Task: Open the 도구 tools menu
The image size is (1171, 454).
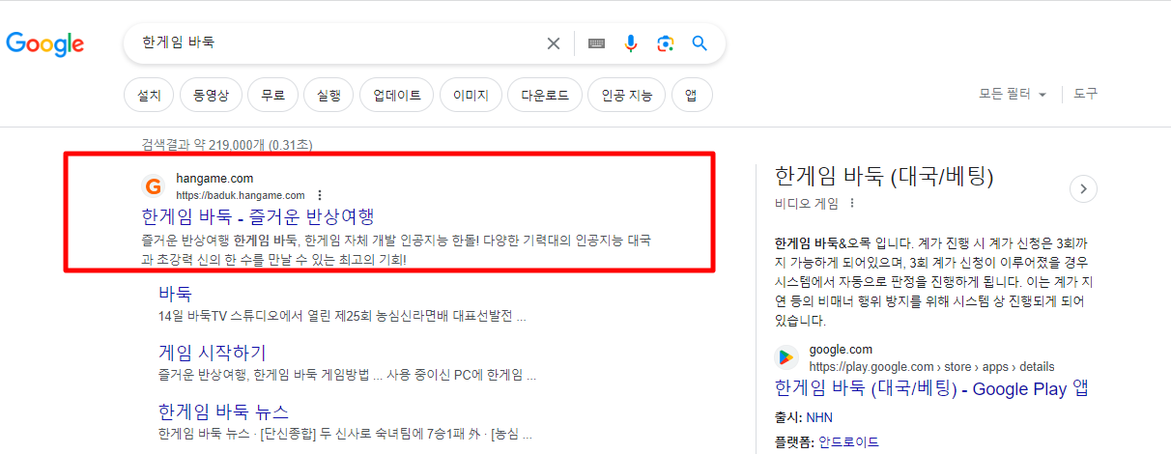Action: pos(1086,94)
